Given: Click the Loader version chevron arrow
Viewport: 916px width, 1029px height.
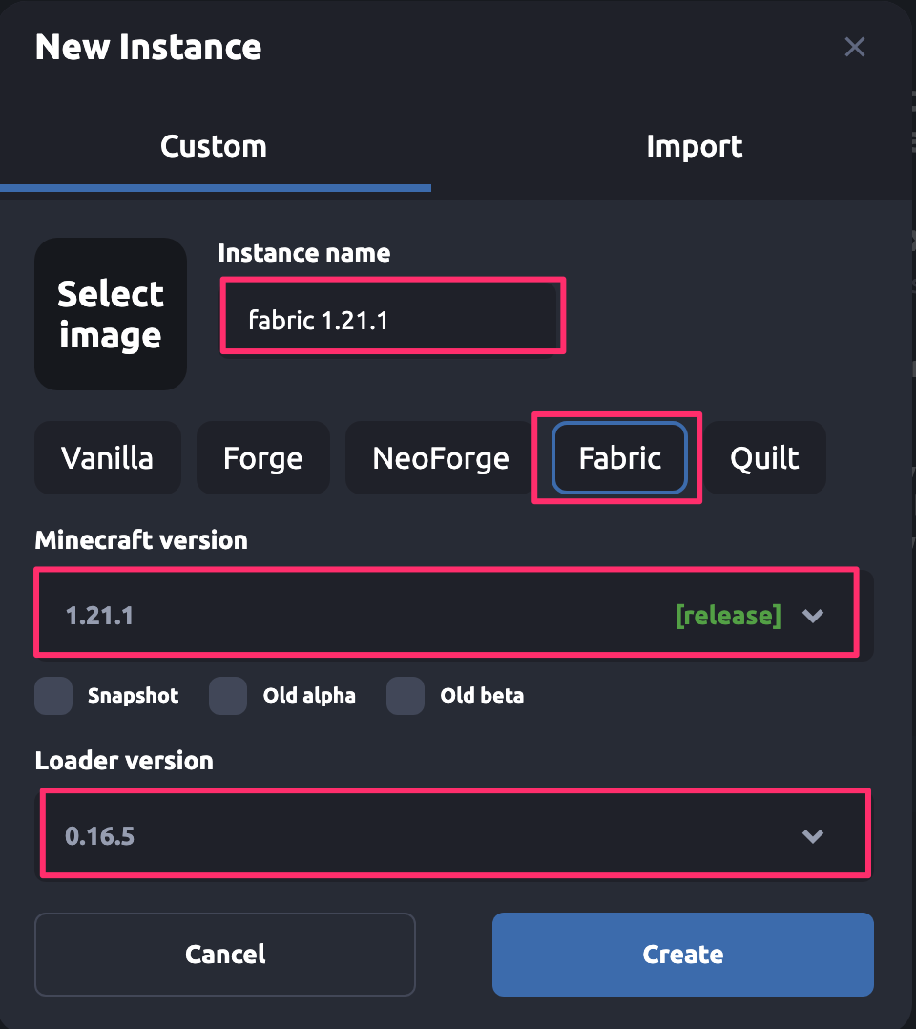Looking at the screenshot, I should coord(813,836).
